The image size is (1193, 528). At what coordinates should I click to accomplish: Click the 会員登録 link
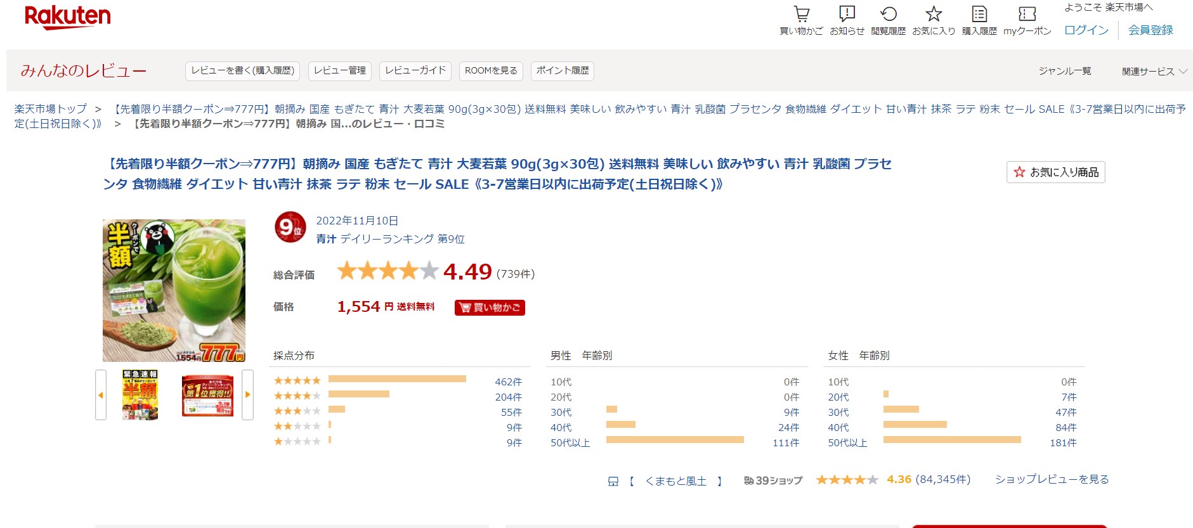point(1151,30)
